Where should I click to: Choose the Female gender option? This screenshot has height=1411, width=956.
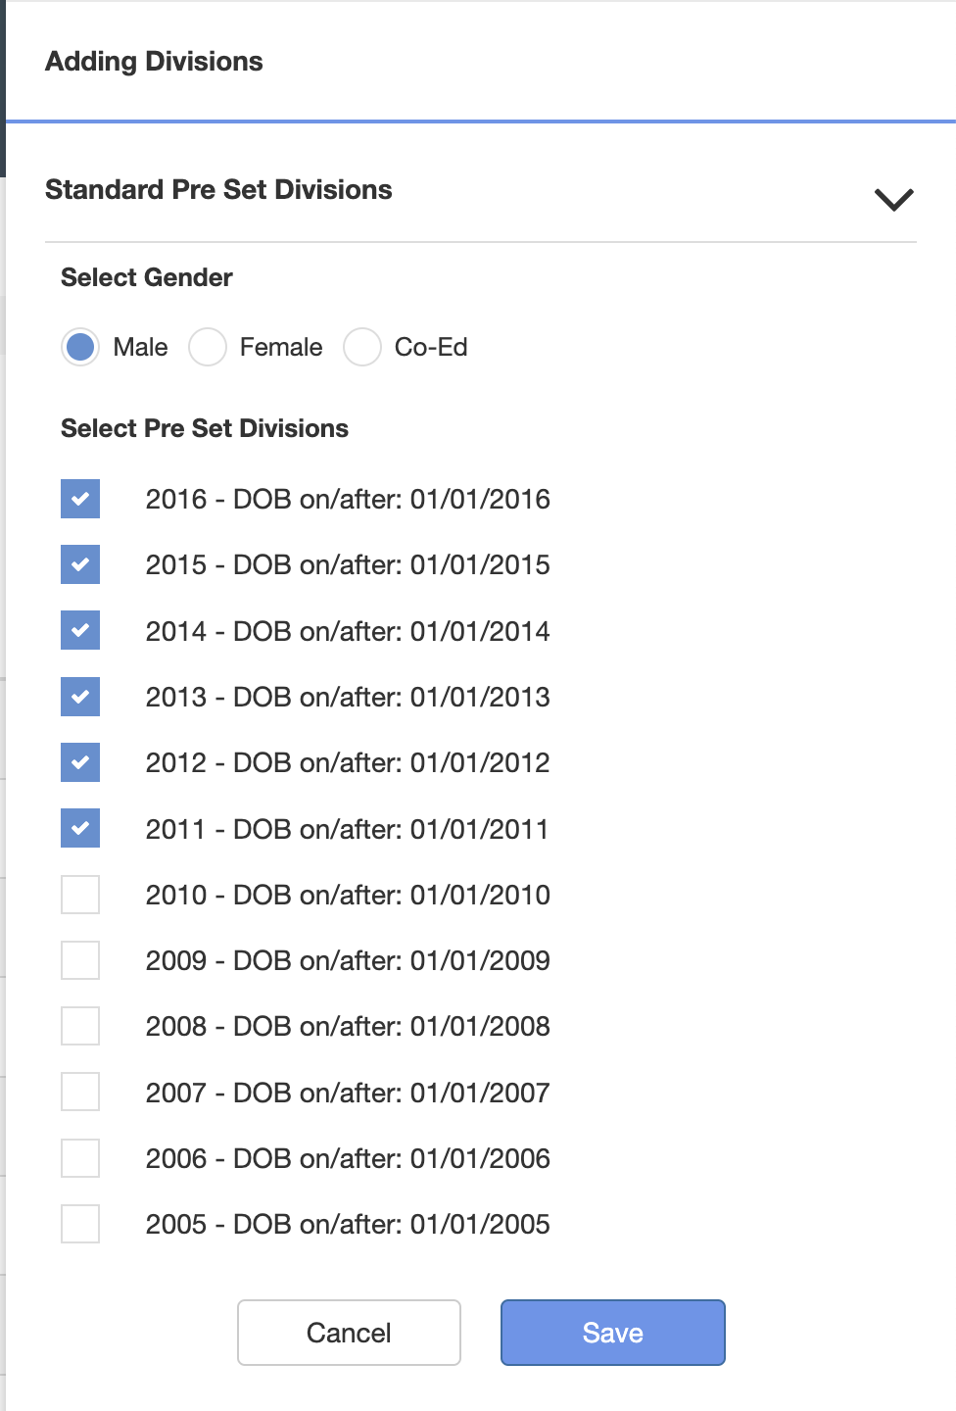click(x=208, y=347)
